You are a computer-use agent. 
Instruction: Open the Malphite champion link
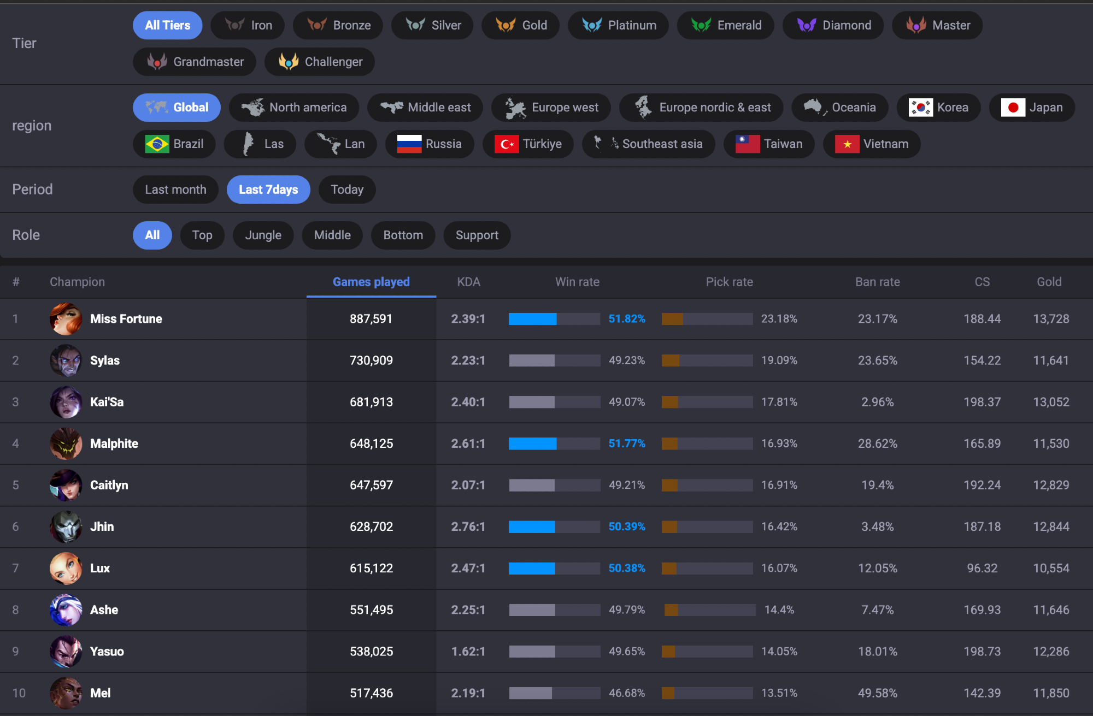[x=114, y=443]
